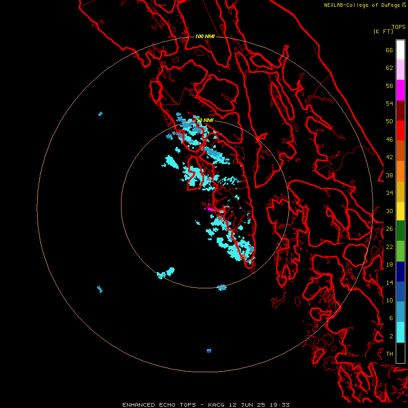This screenshot has width=408, height=408.
Task: Click the '38' legend value
Action: tap(389, 175)
